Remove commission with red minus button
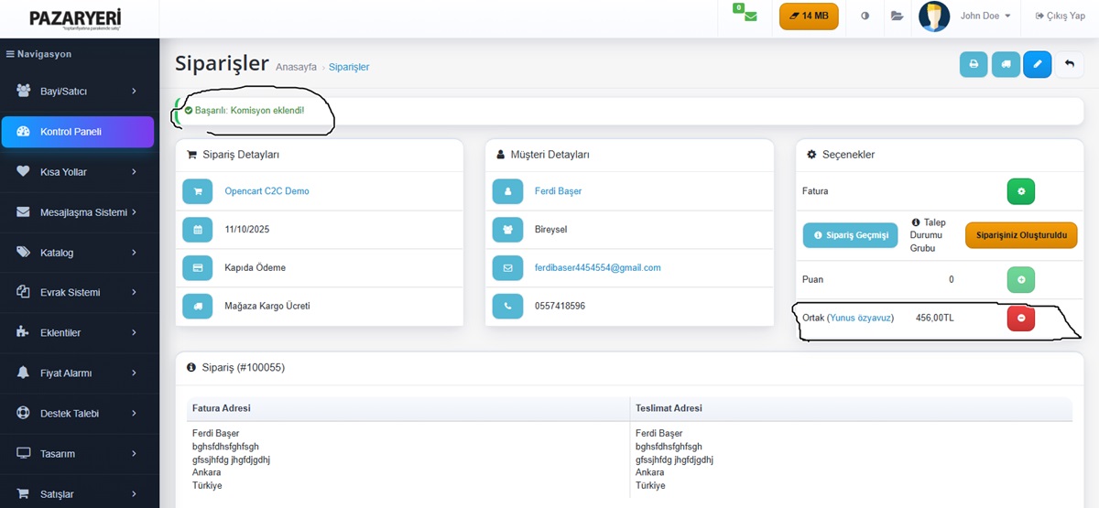The height and width of the screenshot is (508, 1099). pyautogui.click(x=1020, y=318)
